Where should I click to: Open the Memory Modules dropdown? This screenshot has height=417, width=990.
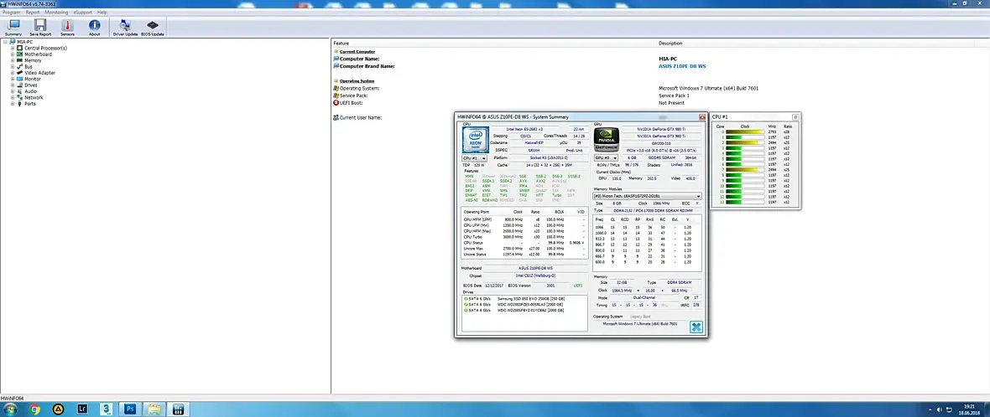[647, 196]
